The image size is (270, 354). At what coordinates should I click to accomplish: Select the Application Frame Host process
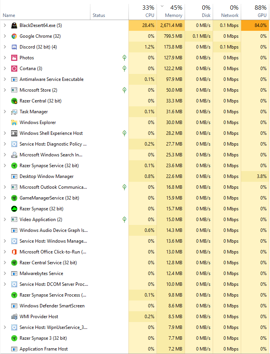135,349
